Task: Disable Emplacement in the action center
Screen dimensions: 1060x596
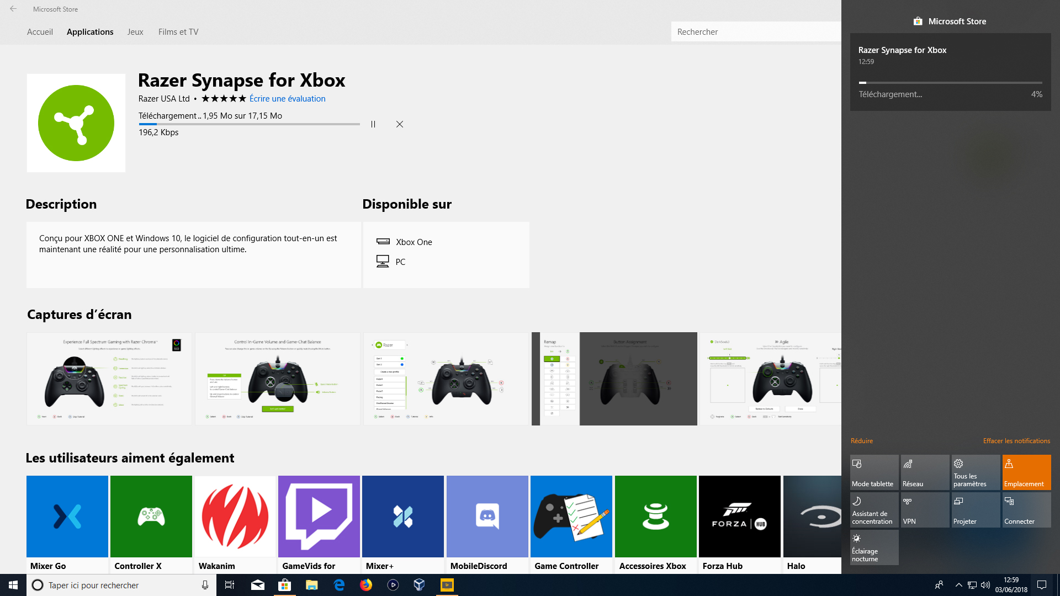Action: click(1026, 472)
